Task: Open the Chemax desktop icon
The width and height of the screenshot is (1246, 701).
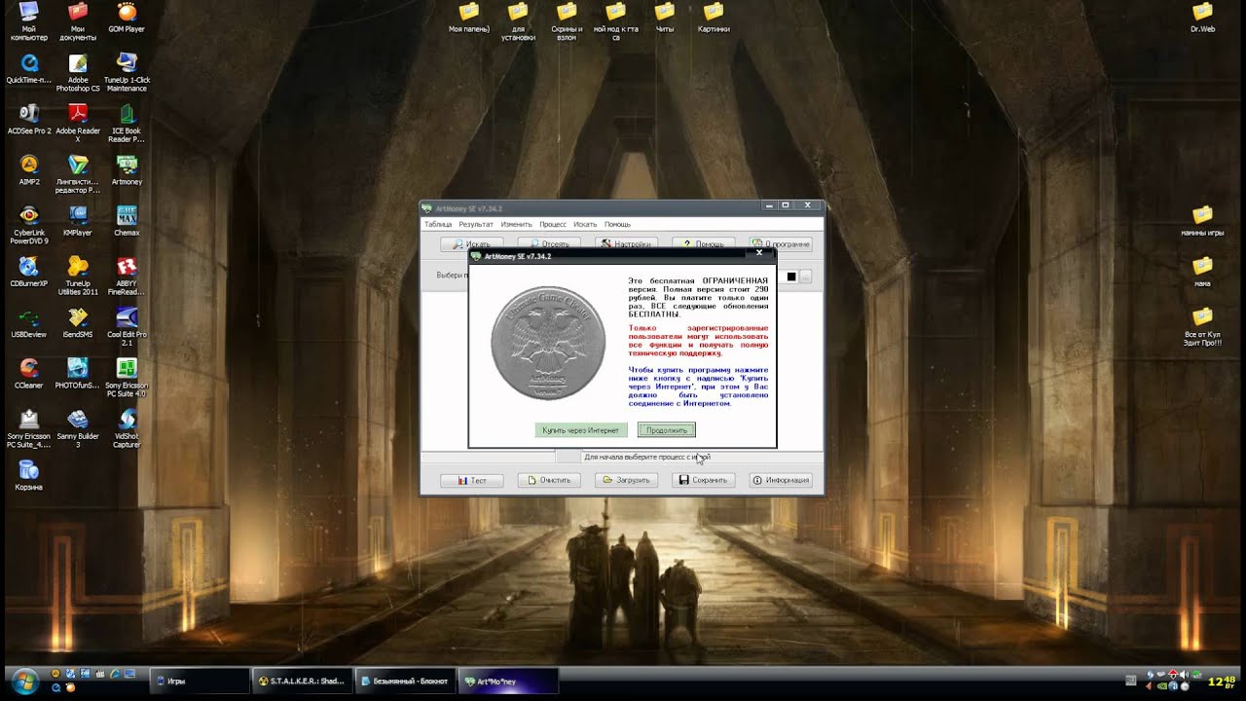Action: click(x=127, y=220)
